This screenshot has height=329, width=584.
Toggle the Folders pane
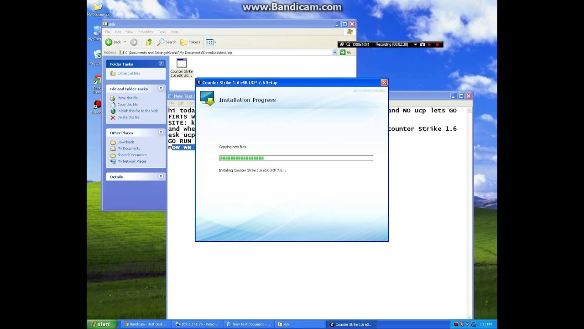[190, 42]
